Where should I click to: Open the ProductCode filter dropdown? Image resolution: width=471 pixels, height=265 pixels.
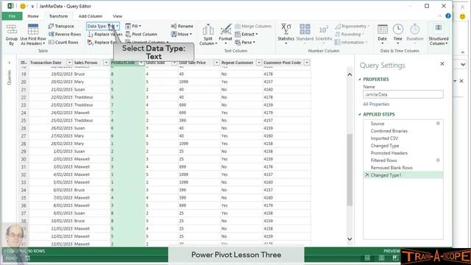point(141,63)
